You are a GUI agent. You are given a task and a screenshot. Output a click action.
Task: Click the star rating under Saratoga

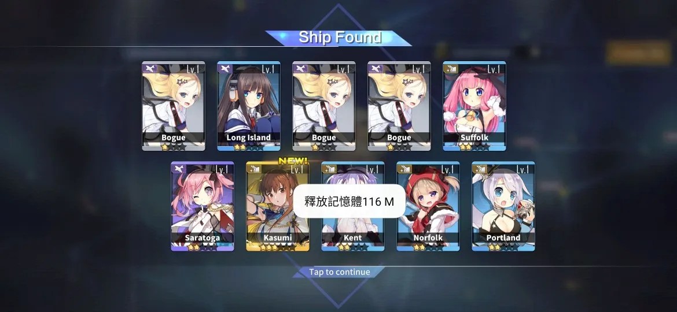coord(202,247)
